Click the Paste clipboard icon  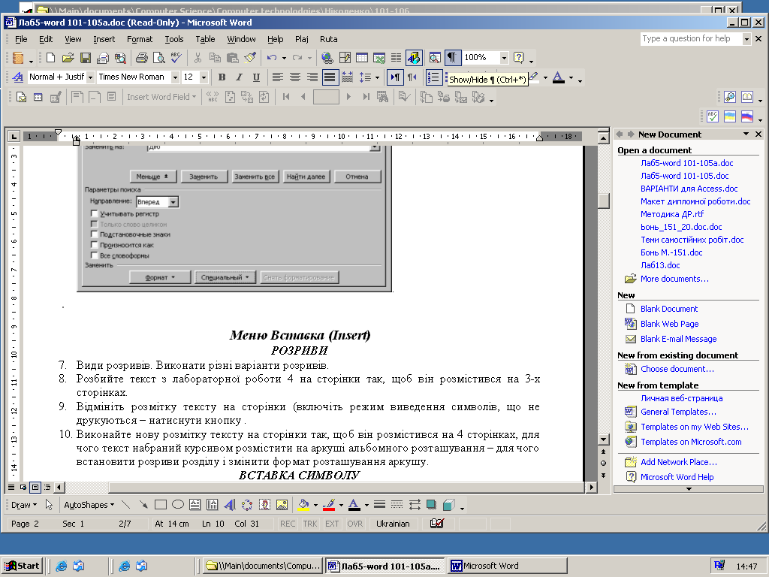click(x=233, y=58)
